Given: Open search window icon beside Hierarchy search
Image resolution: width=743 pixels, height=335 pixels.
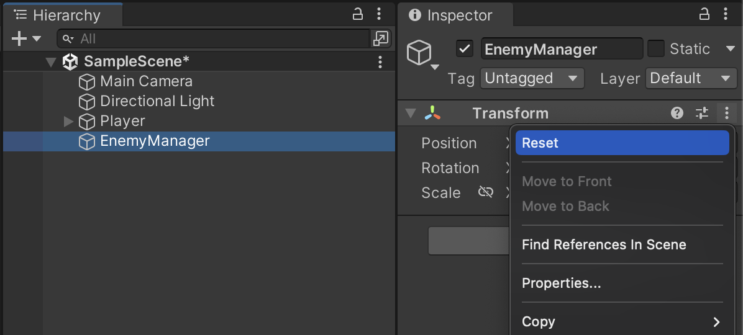Looking at the screenshot, I should pos(381,39).
